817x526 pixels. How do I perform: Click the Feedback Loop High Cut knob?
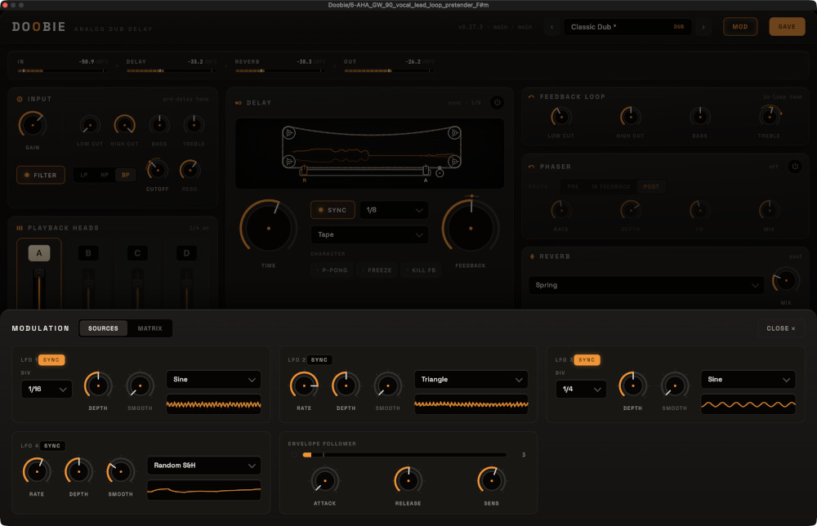click(x=631, y=117)
